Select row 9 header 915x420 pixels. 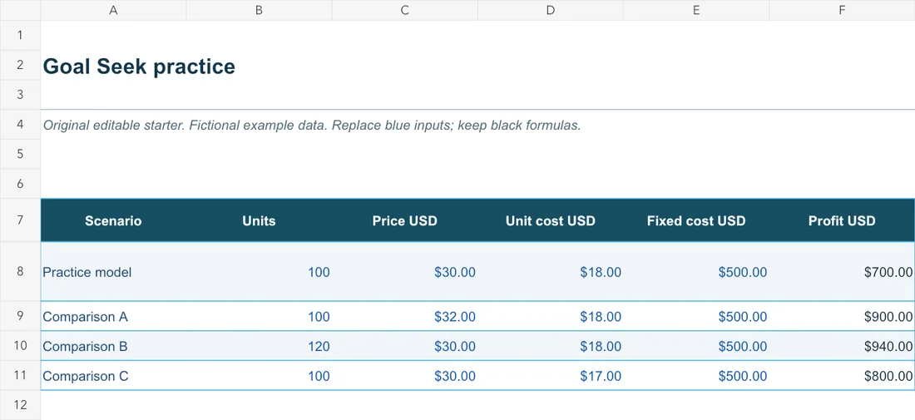[x=20, y=316]
